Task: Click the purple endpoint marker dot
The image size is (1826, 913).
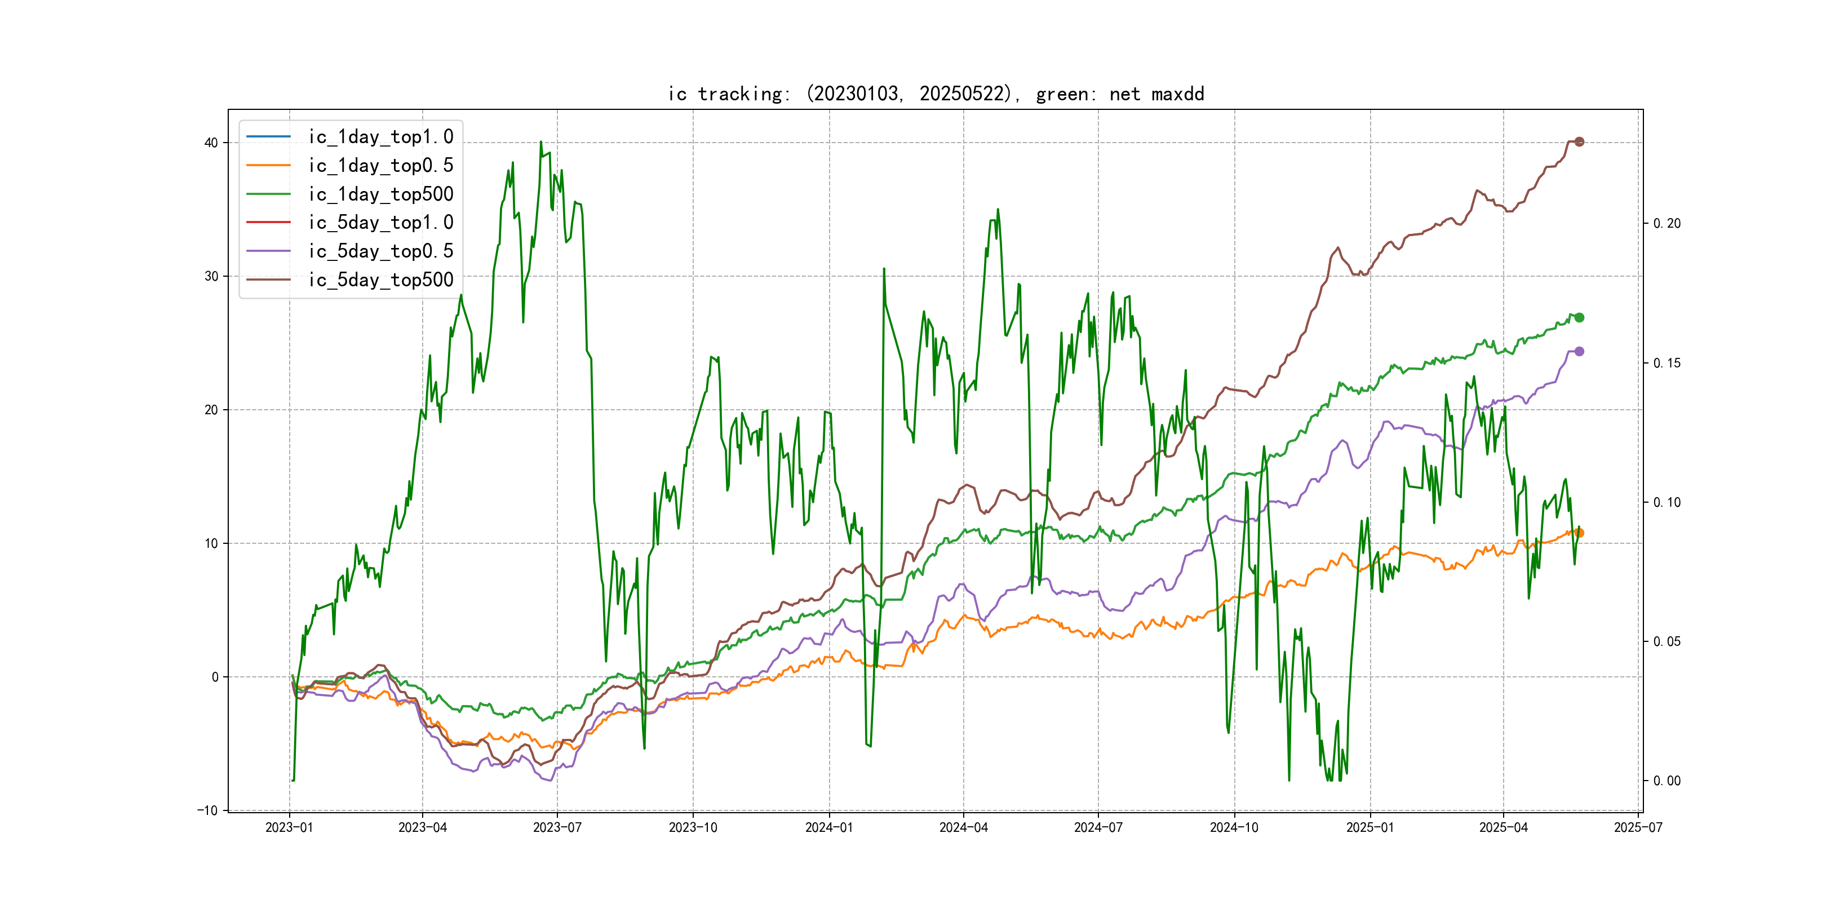Action: point(1579,352)
